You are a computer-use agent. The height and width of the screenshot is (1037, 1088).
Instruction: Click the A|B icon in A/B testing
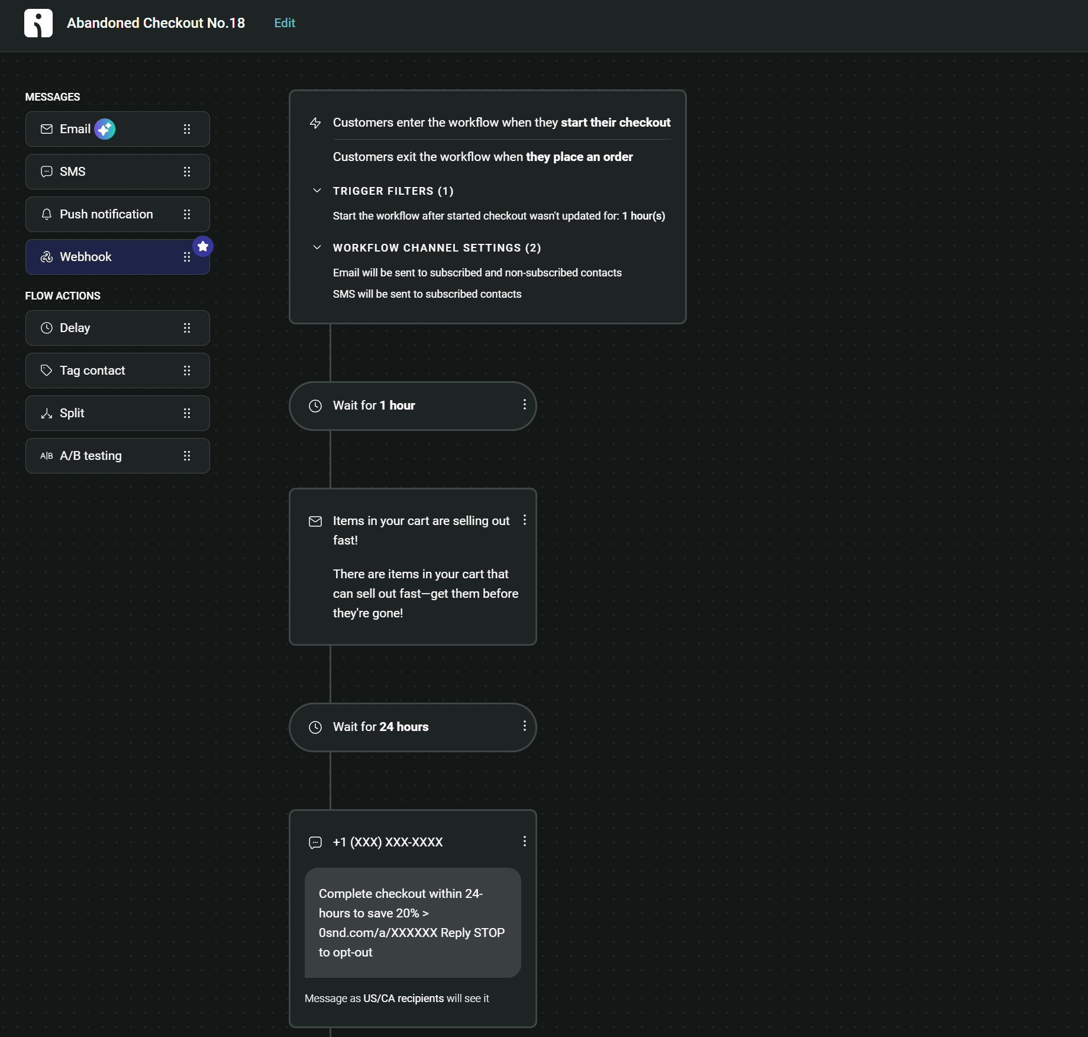47,456
